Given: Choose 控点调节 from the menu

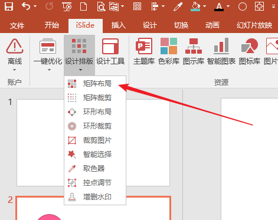Looking at the screenshot, I should point(95,183).
